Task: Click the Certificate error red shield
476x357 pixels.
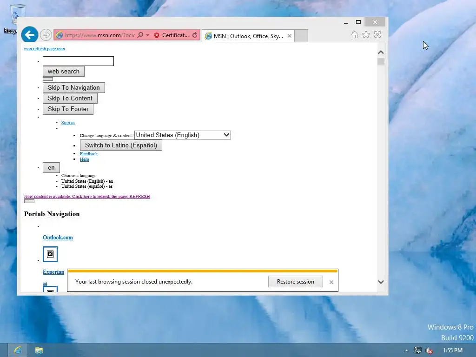Action: pos(157,35)
